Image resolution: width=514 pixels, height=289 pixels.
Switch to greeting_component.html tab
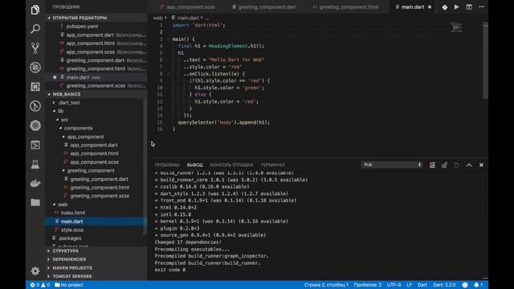pos(346,7)
